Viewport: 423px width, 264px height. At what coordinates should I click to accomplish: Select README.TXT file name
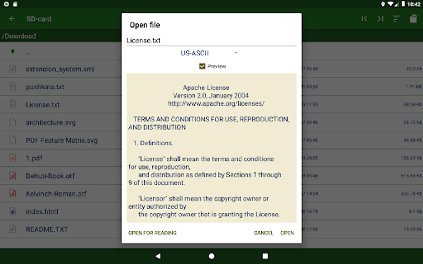click(47, 229)
